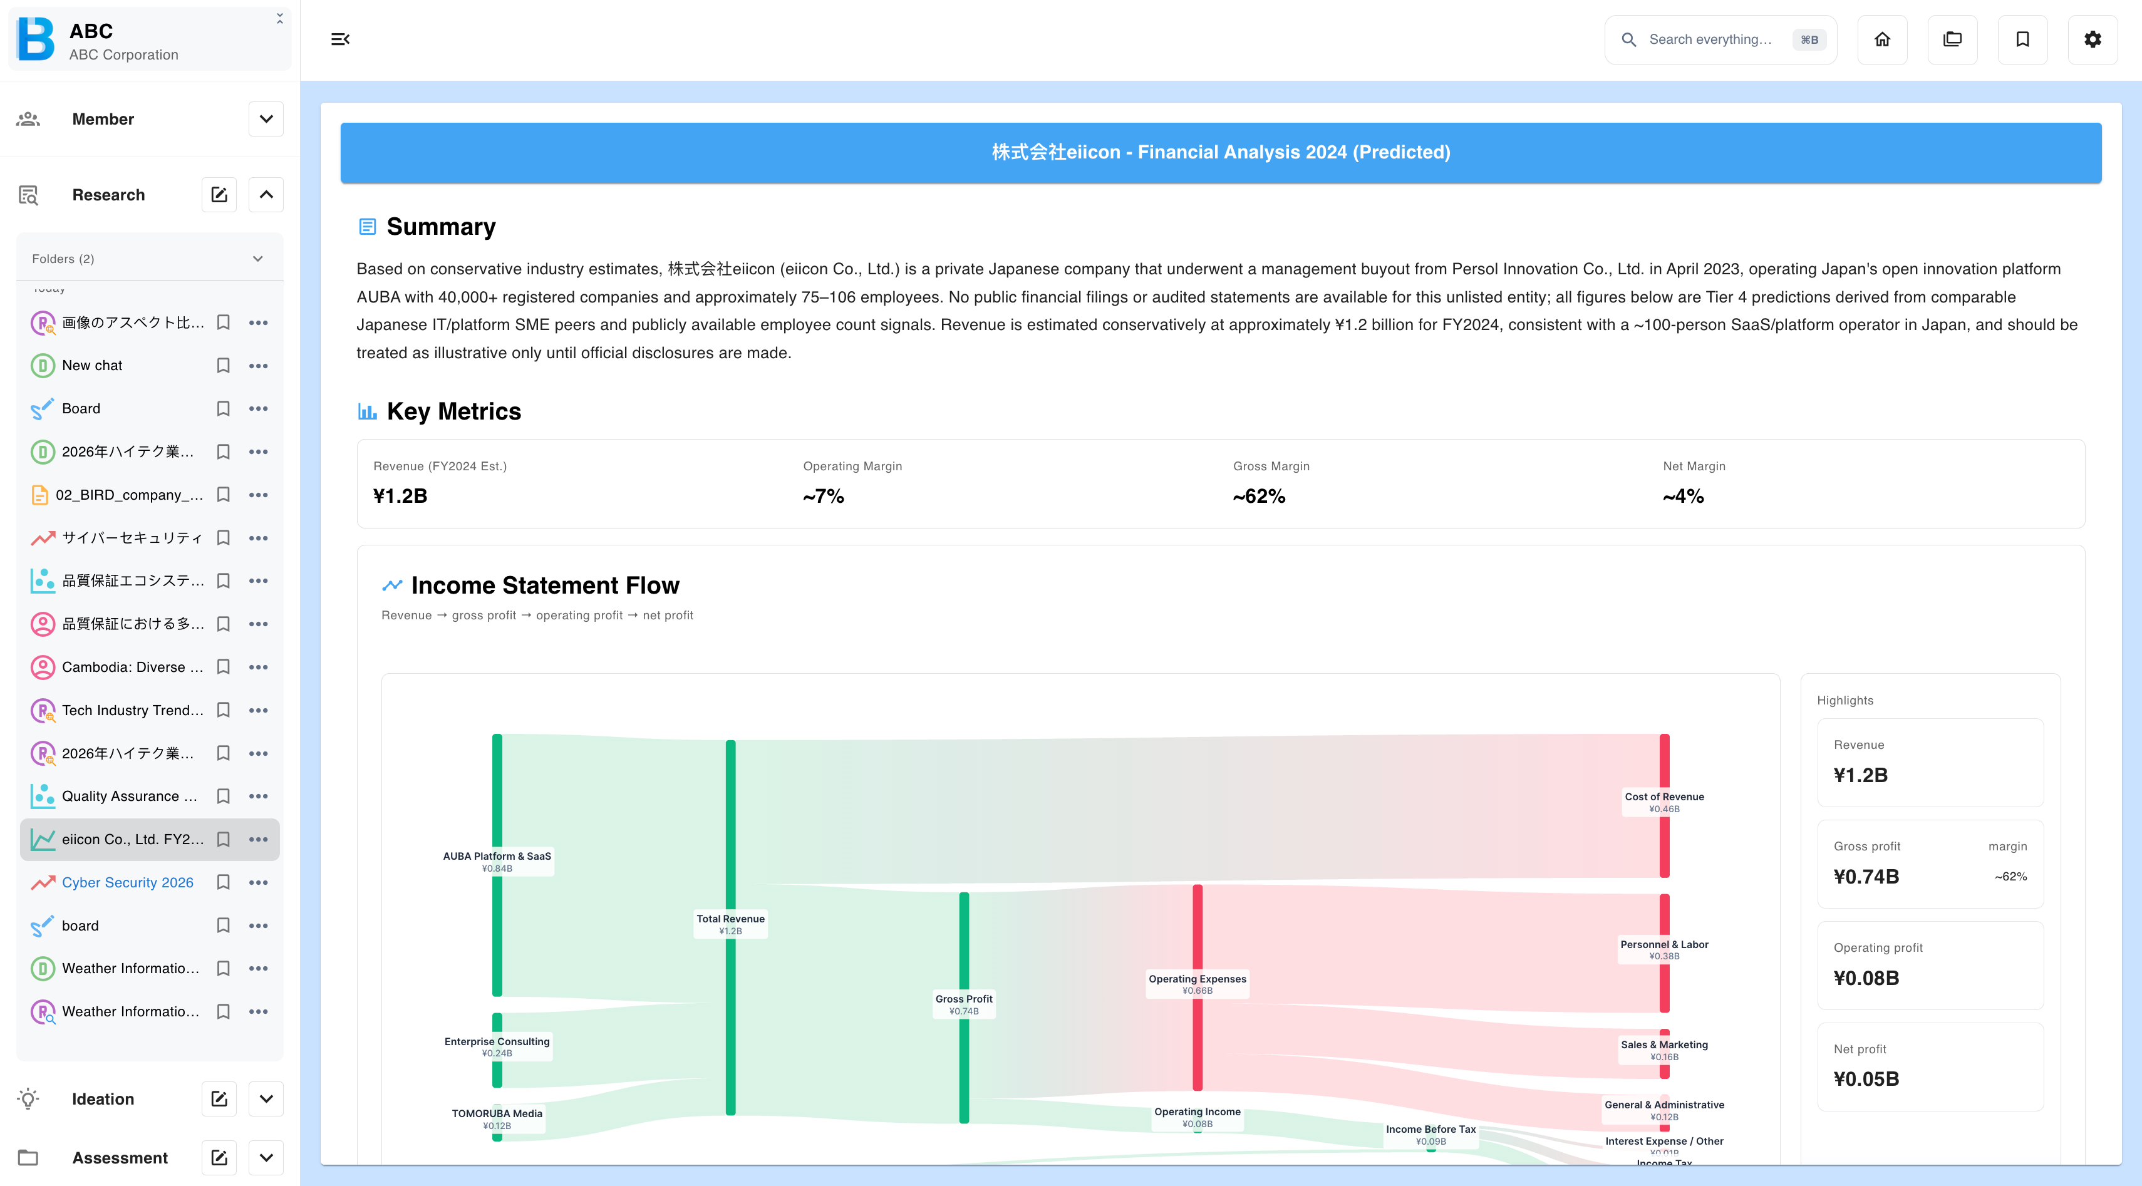
Task: Click the Cost of Revenue flow node
Action: (1664, 805)
